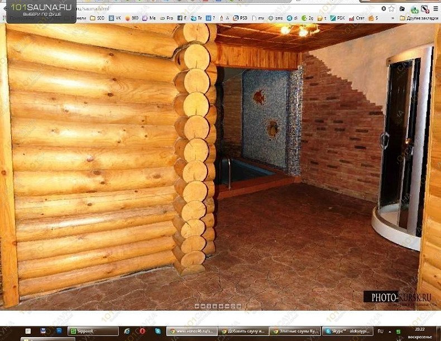Launch Opera from the taskbar
441x341 pixels.
tap(142, 331)
